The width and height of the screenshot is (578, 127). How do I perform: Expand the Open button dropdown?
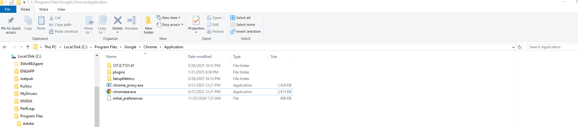[224, 18]
